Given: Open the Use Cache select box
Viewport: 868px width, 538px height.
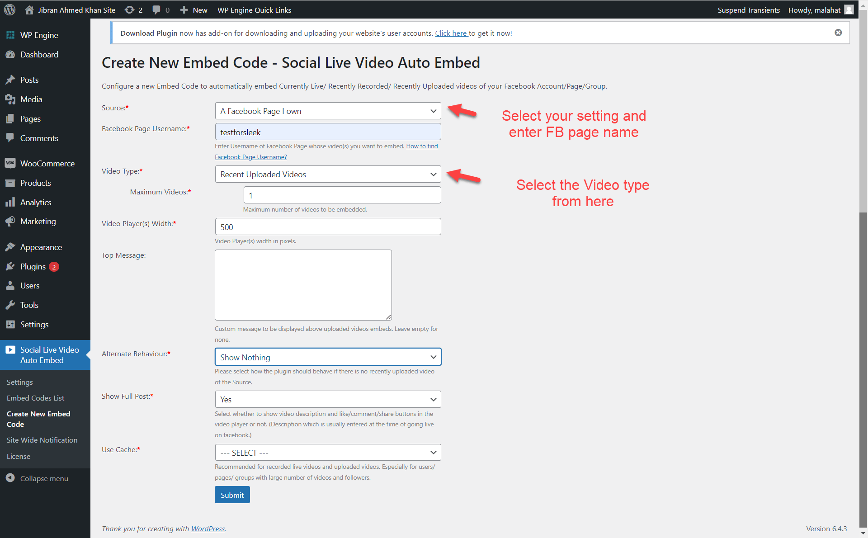Looking at the screenshot, I should point(328,453).
